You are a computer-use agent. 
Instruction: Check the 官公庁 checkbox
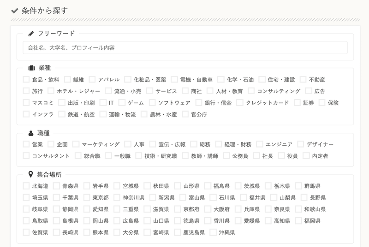tap(185, 114)
